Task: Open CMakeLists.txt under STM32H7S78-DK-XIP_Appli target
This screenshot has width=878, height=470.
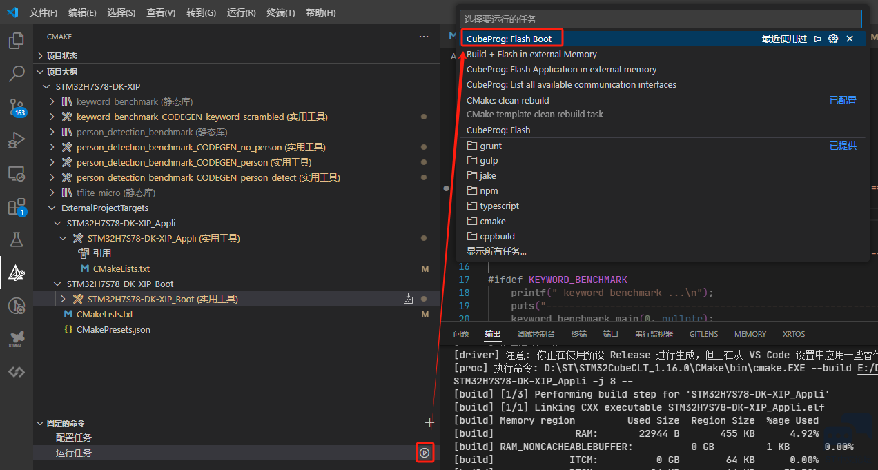Action: point(236,268)
